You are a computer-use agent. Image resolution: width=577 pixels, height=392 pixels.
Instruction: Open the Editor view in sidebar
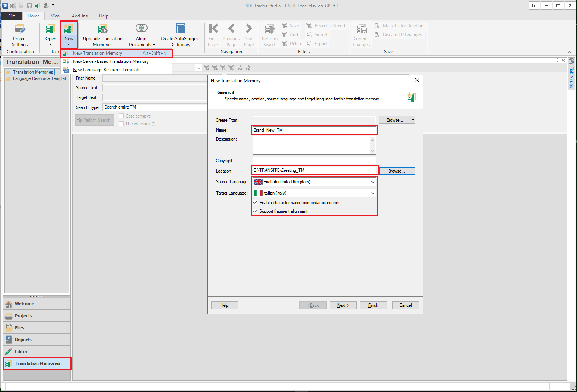(x=37, y=351)
